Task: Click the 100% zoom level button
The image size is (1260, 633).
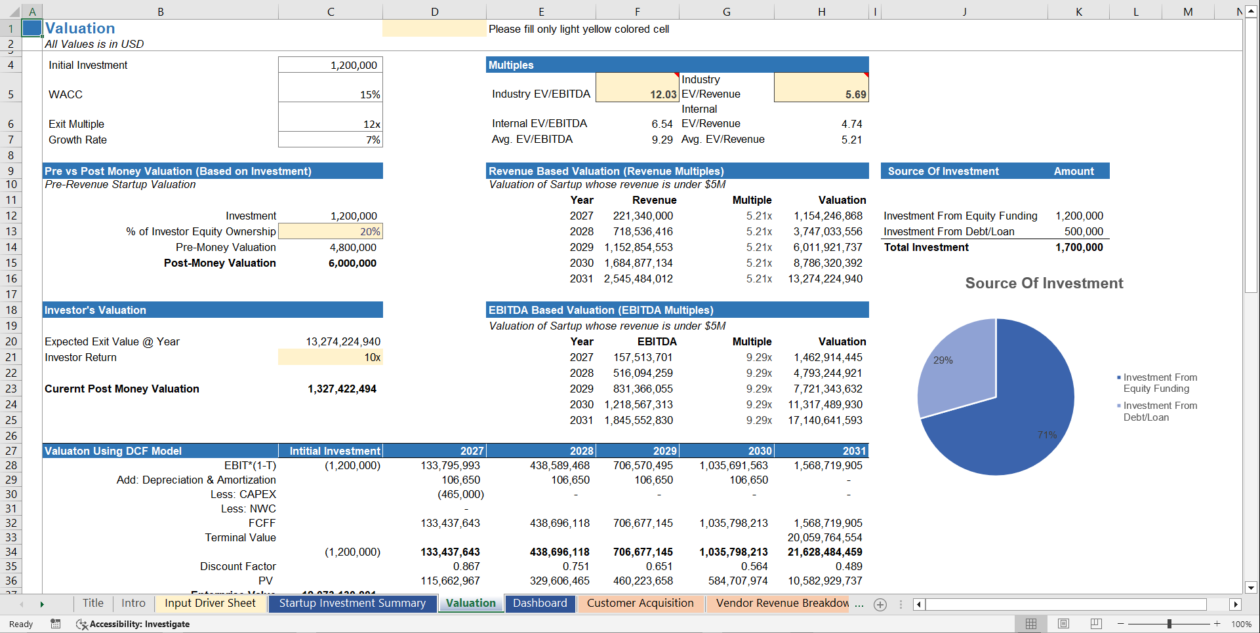Action: coord(1242,624)
